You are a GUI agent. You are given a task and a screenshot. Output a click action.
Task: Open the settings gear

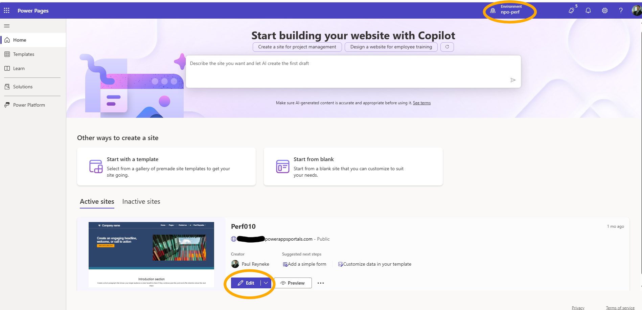(605, 10)
